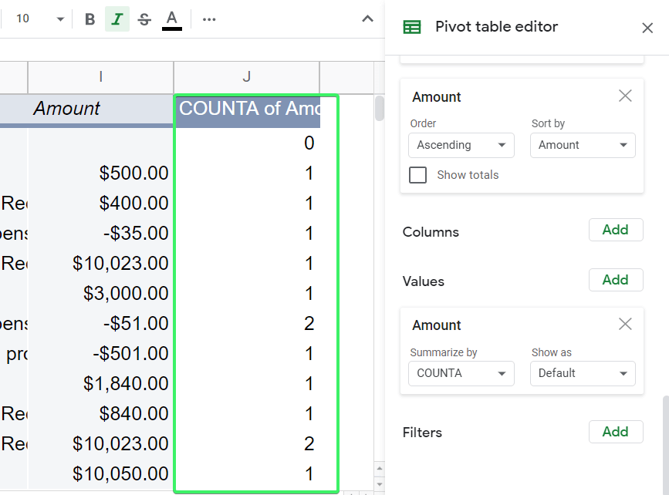Image resolution: width=669 pixels, height=495 pixels.
Task: Open the font size dropdown
Action: (x=60, y=19)
